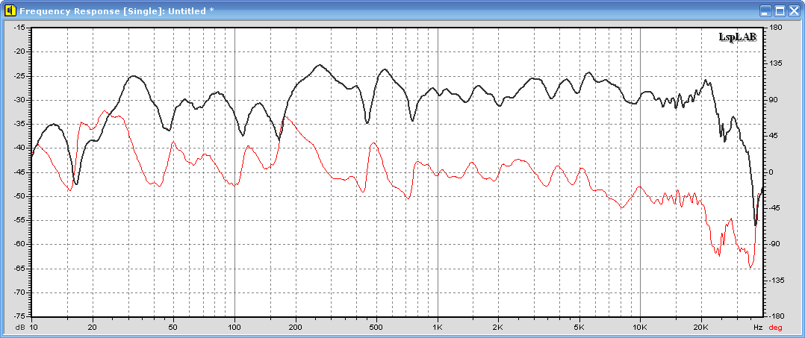Click the speaker icon in the title bar
Image resolution: width=805 pixels, height=338 pixels.
tap(10, 10)
